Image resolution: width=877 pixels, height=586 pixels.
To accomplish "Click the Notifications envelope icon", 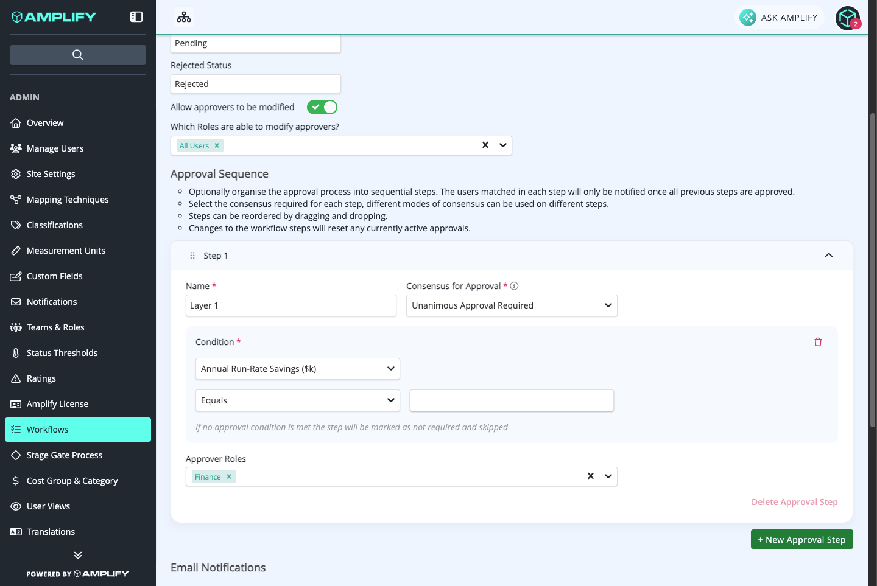I will pos(16,302).
